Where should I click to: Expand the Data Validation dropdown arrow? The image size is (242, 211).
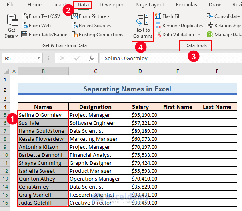pyautogui.click(x=200, y=35)
